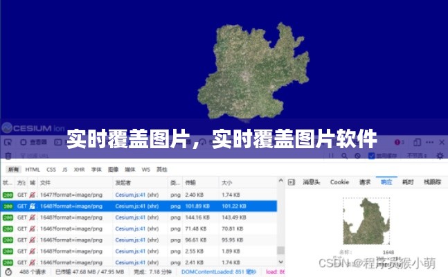
Task: Click insecure lock icon on the 2.40 KB row
Action: [33, 195]
